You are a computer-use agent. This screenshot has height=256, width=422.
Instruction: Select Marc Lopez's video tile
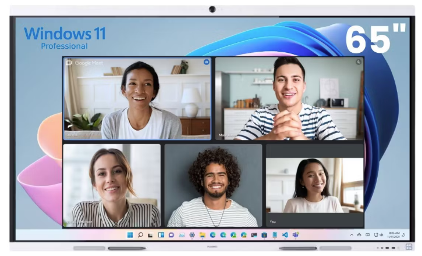[290, 99]
